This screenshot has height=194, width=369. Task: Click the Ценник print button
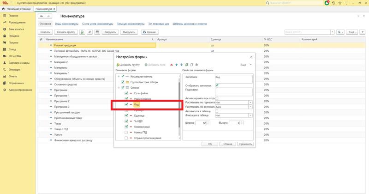149,32
